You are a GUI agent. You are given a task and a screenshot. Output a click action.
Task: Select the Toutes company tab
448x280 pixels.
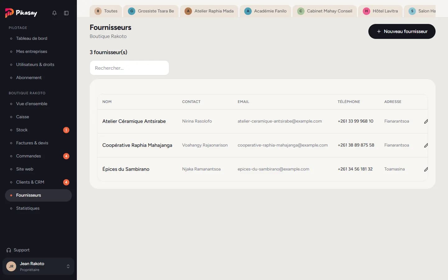pos(106,11)
